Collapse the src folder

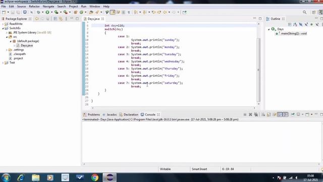[x=7, y=37]
